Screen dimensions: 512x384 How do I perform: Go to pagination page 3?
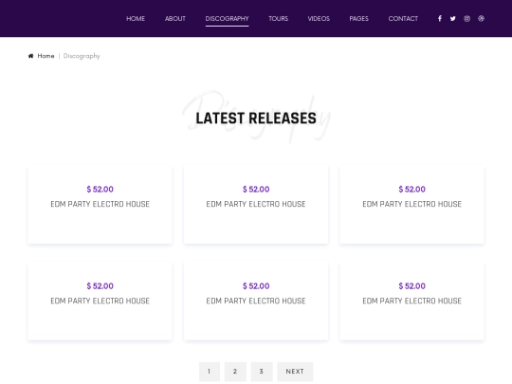(x=262, y=372)
